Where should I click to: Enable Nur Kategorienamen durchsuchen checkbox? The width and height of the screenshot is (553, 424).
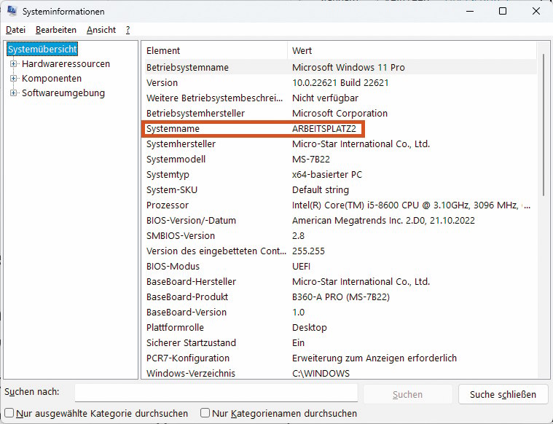pos(205,413)
